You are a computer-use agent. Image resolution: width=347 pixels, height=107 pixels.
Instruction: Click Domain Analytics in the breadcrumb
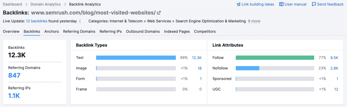pos(46,4)
